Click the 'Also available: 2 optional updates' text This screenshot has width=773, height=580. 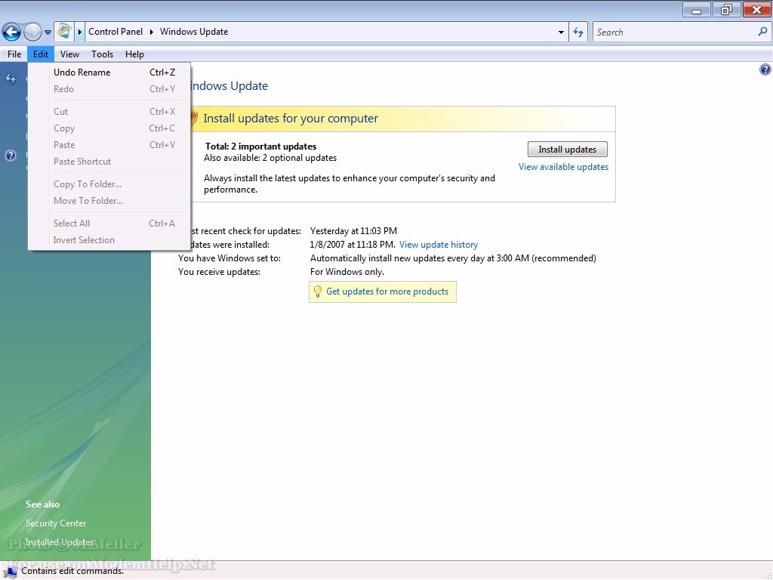point(270,158)
